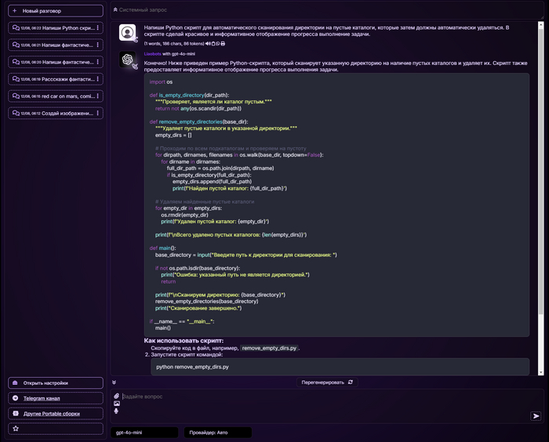This screenshot has height=442, width=549.
Task: Open options menu for 'Расскажи фантасти...' chat
Action: 98,79
